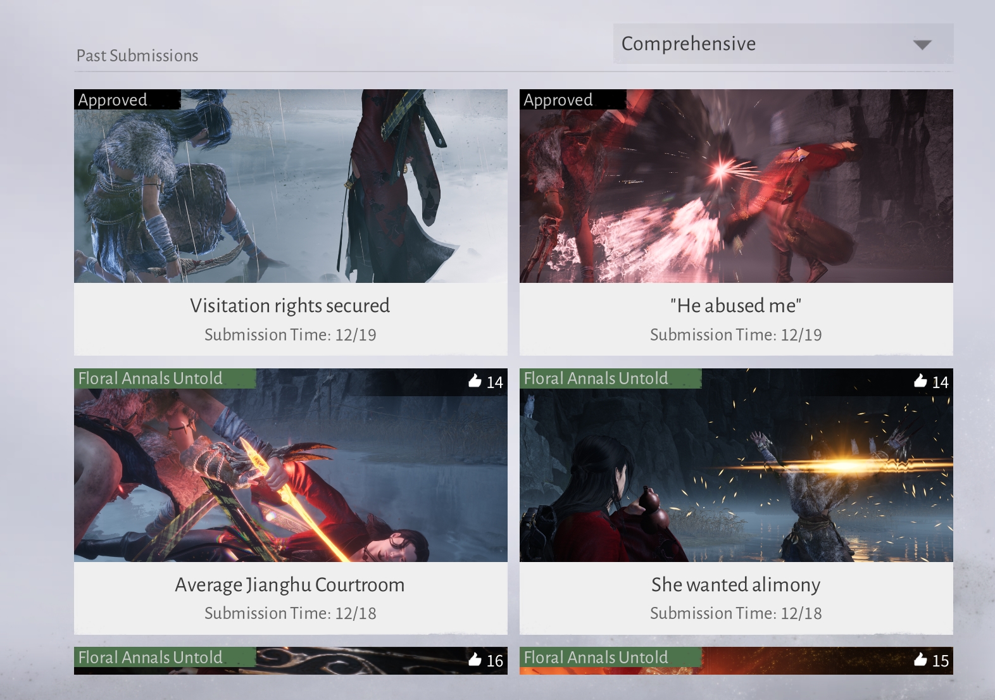Click the Average Jianghu Courtroom title
995x700 pixels.
click(x=290, y=585)
